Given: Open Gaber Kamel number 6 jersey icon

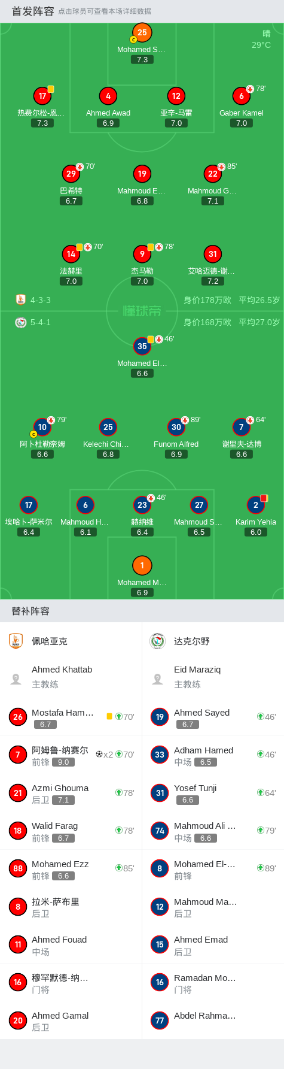Looking at the screenshot, I should click(242, 96).
